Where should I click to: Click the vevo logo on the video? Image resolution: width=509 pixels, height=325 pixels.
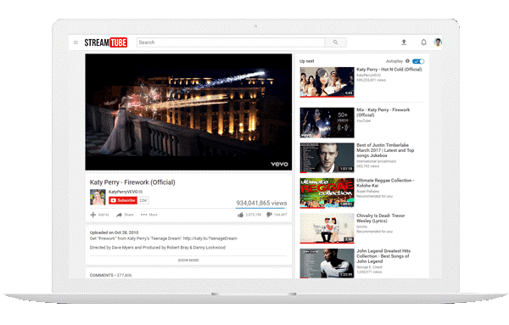click(279, 164)
